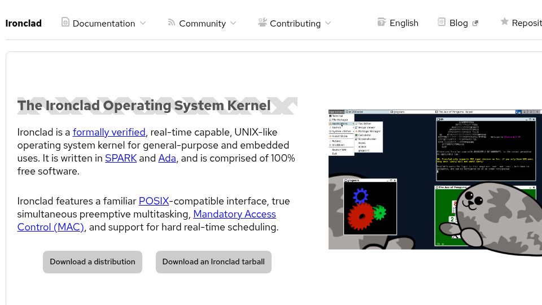
Task: Click the Repository star icon
Action: point(504,22)
